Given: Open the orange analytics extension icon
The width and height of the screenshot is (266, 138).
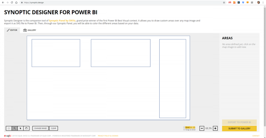Looking at the screenshot, I should 234,2.
